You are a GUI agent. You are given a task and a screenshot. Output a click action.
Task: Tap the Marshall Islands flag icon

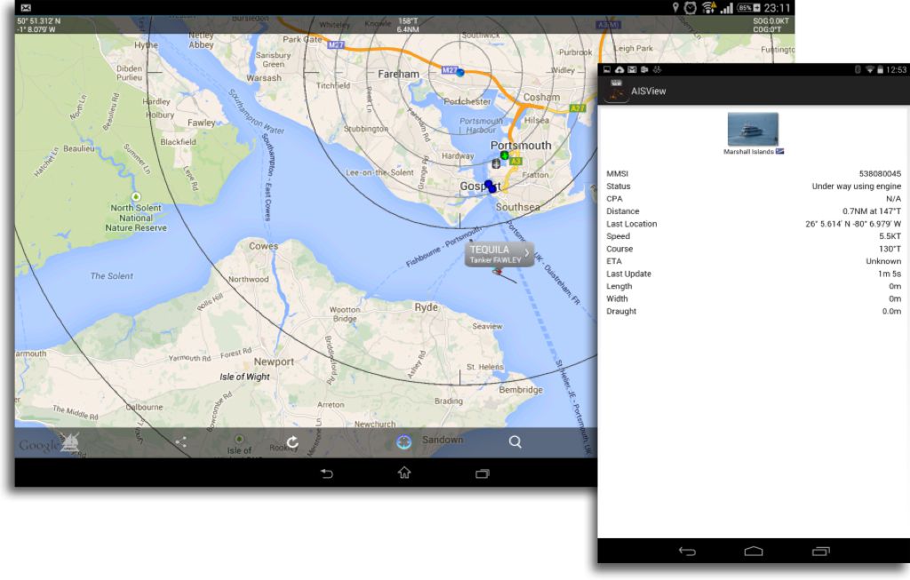coord(780,151)
